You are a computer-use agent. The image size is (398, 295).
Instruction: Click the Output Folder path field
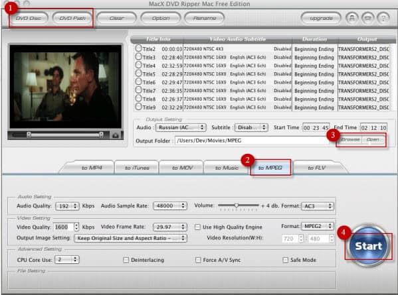(252, 141)
